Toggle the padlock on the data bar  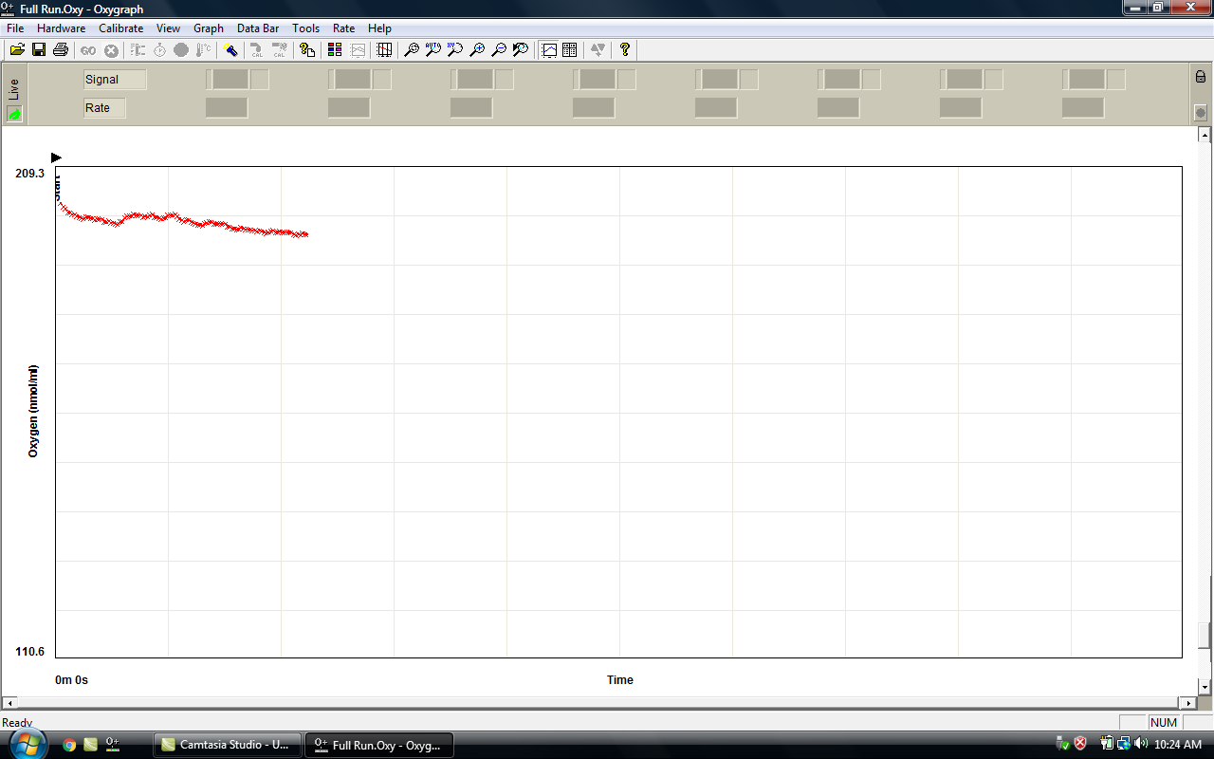[x=1200, y=77]
